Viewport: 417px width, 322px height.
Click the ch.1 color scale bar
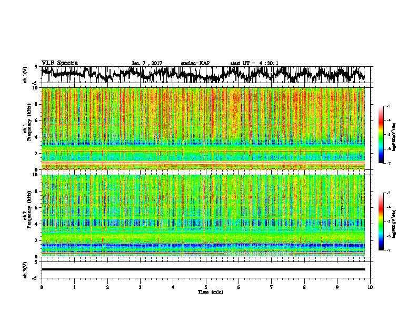click(x=381, y=135)
